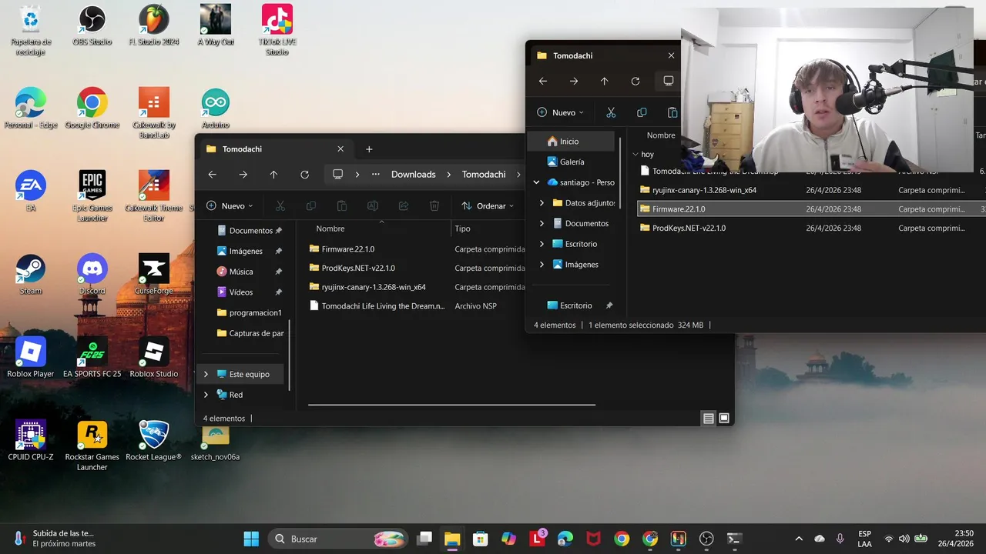Open OBS Studio desktop shortcut
This screenshot has height=554, width=986.
[92, 25]
